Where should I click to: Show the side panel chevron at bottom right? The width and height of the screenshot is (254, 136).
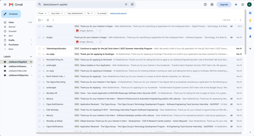[x=250, y=132]
